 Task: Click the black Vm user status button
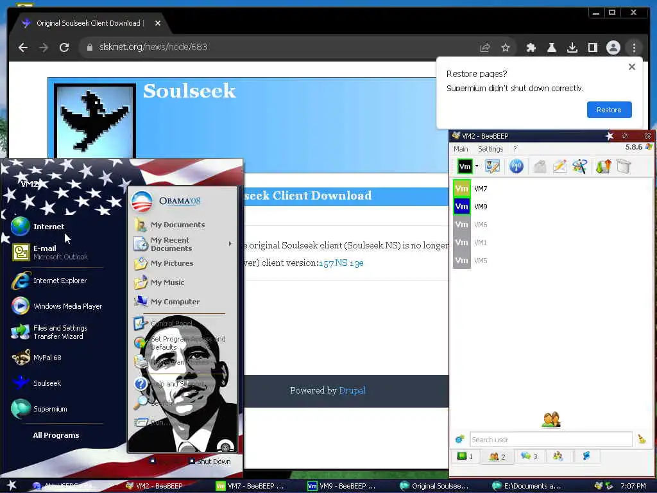coord(465,166)
